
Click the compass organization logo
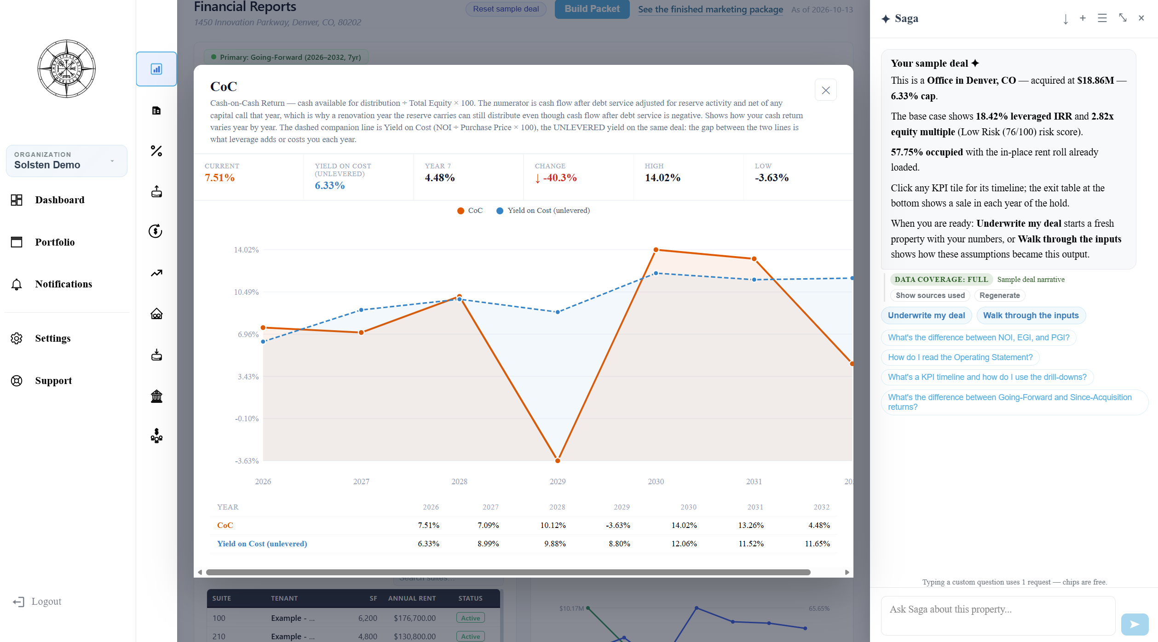click(x=67, y=69)
